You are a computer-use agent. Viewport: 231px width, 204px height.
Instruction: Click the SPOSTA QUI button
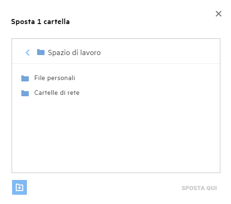tap(199, 188)
